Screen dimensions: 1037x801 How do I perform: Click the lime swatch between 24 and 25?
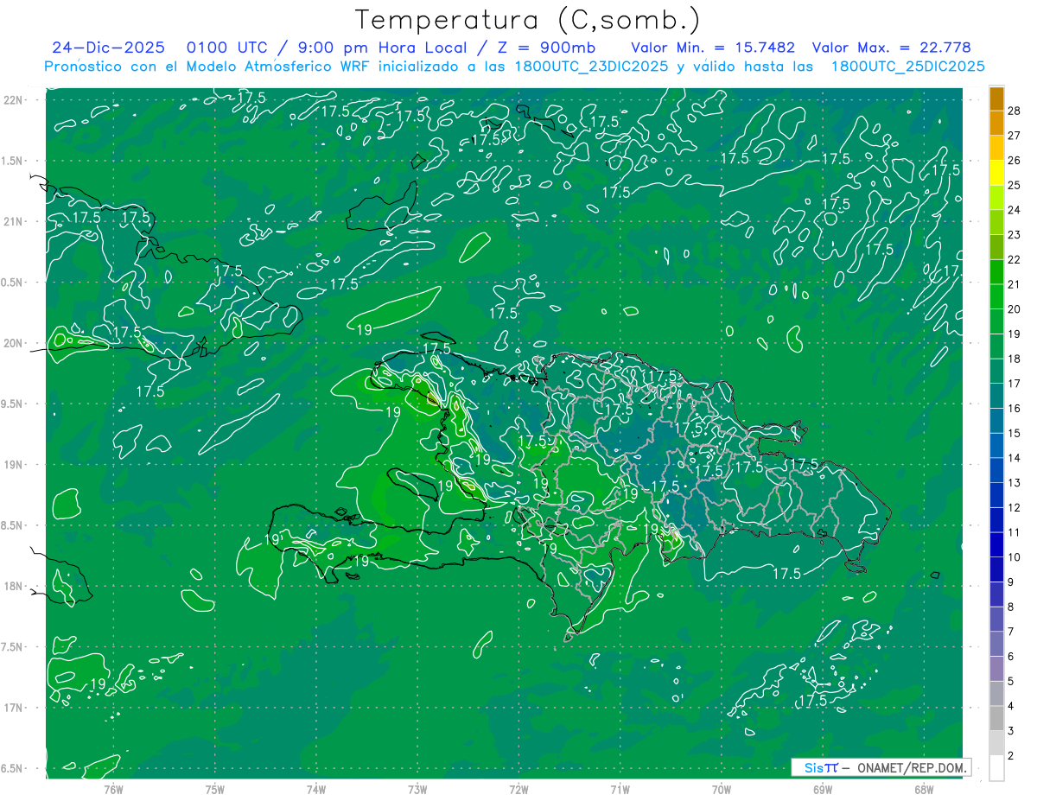click(997, 198)
